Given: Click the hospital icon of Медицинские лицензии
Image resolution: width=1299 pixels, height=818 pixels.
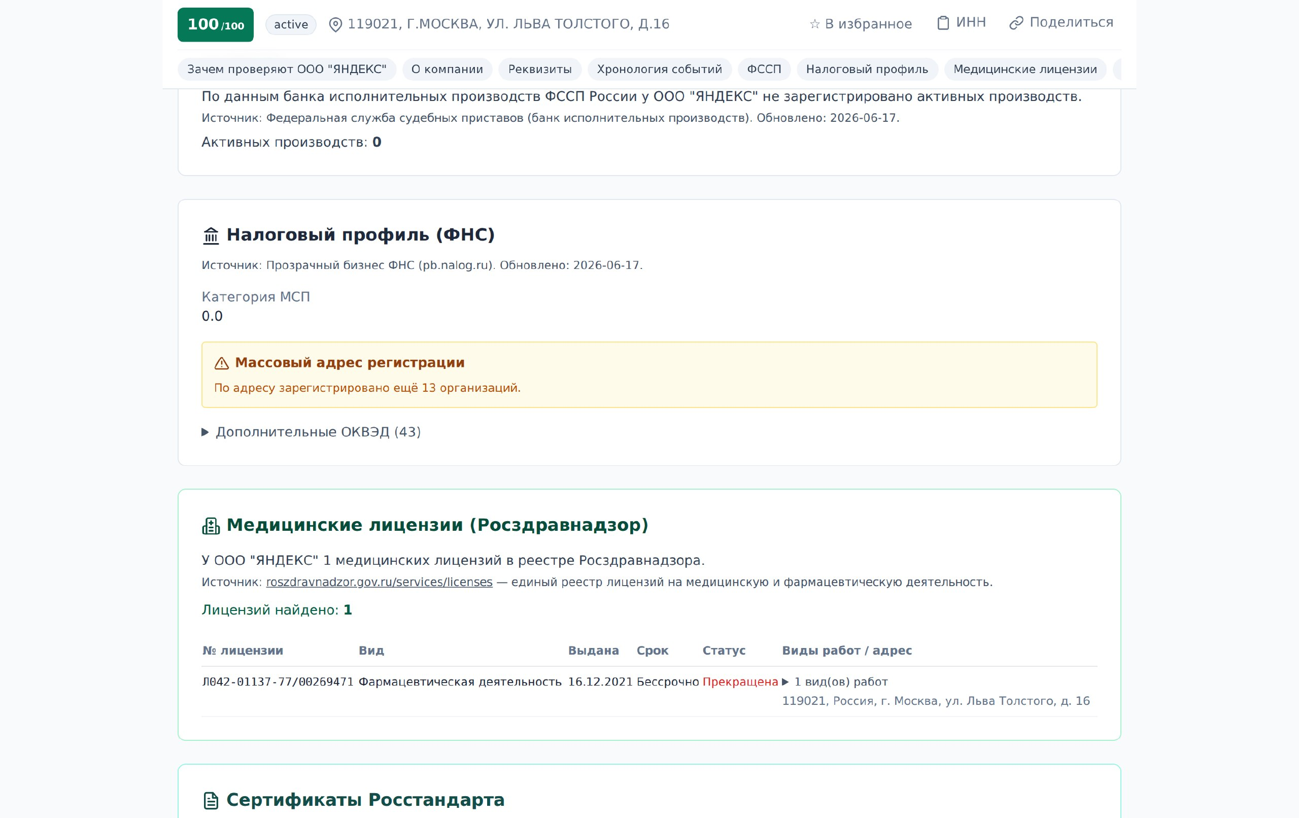Looking at the screenshot, I should [x=211, y=526].
